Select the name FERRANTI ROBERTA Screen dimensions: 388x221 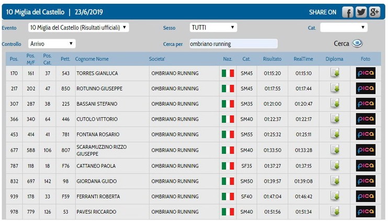[x=98, y=197]
